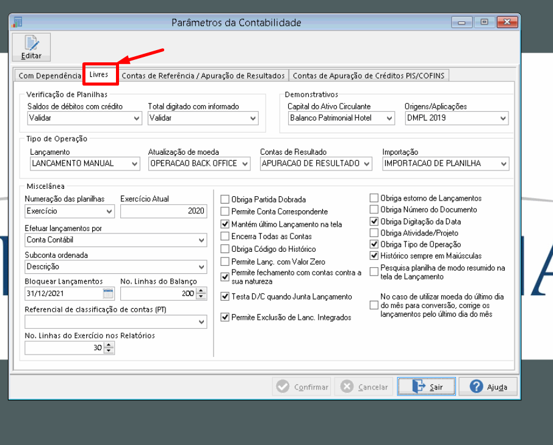Enable Obriga Partida Dobrada checkbox
This screenshot has height=445, width=553.
225,199
